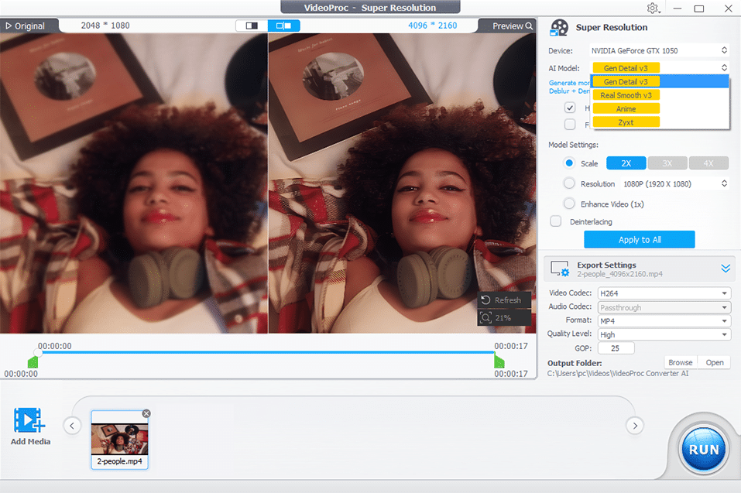Select Real Smooth v3 from the model list

coord(625,95)
